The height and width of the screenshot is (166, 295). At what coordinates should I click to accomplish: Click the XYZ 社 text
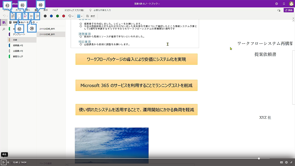(x=265, y=117)
